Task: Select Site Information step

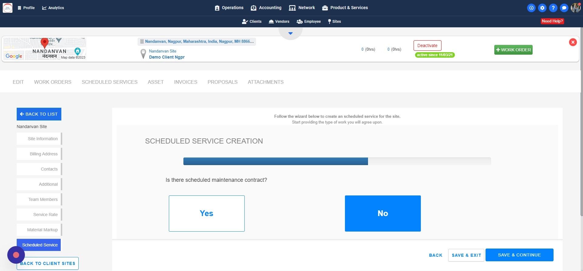Action: click(39, 139)
